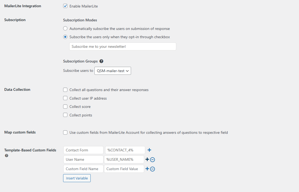Screen dimensions: 299x192
Task: Open the Subscription Groups help tooltip
Action: click(101, 61)
